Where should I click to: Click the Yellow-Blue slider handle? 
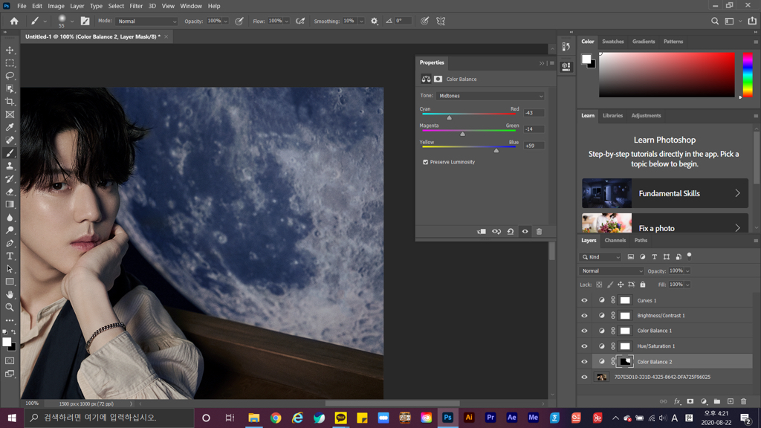tap(496, 150)
